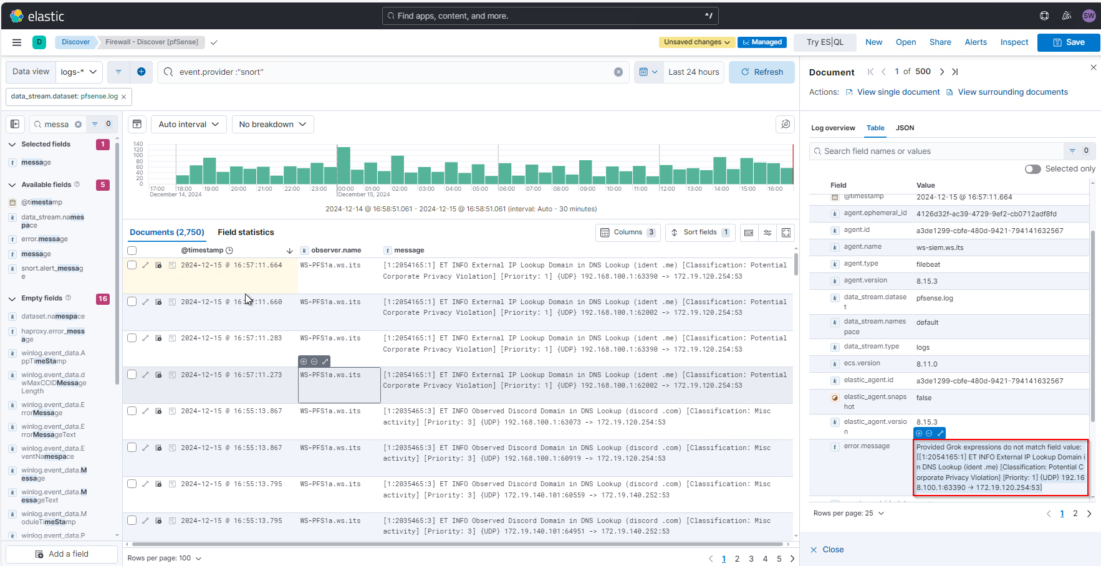The width and height of the screenshot is (1101, 566).
Task: Click the filter options icon beside the query bar
Action: coord(118,72)
